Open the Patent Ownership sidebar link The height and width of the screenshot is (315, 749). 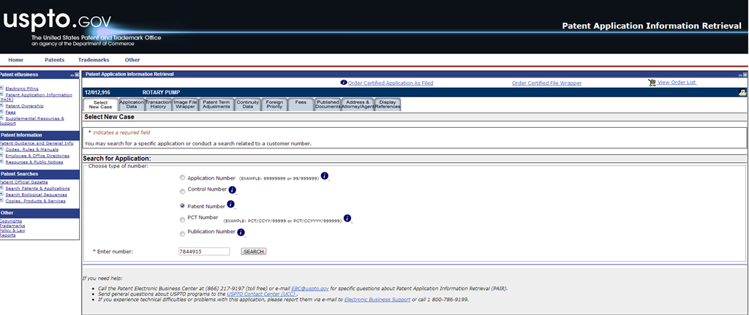24,106
